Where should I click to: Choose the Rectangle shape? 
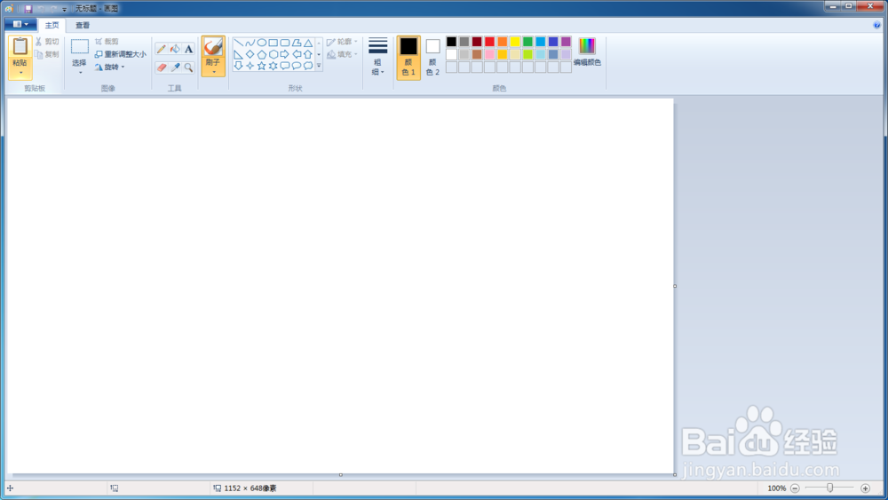[x=273, y=43]
